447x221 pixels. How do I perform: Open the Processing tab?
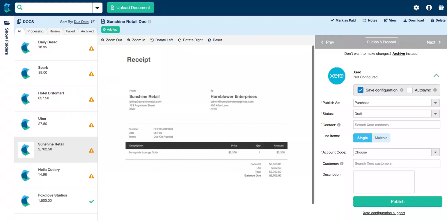click(35, 31)
